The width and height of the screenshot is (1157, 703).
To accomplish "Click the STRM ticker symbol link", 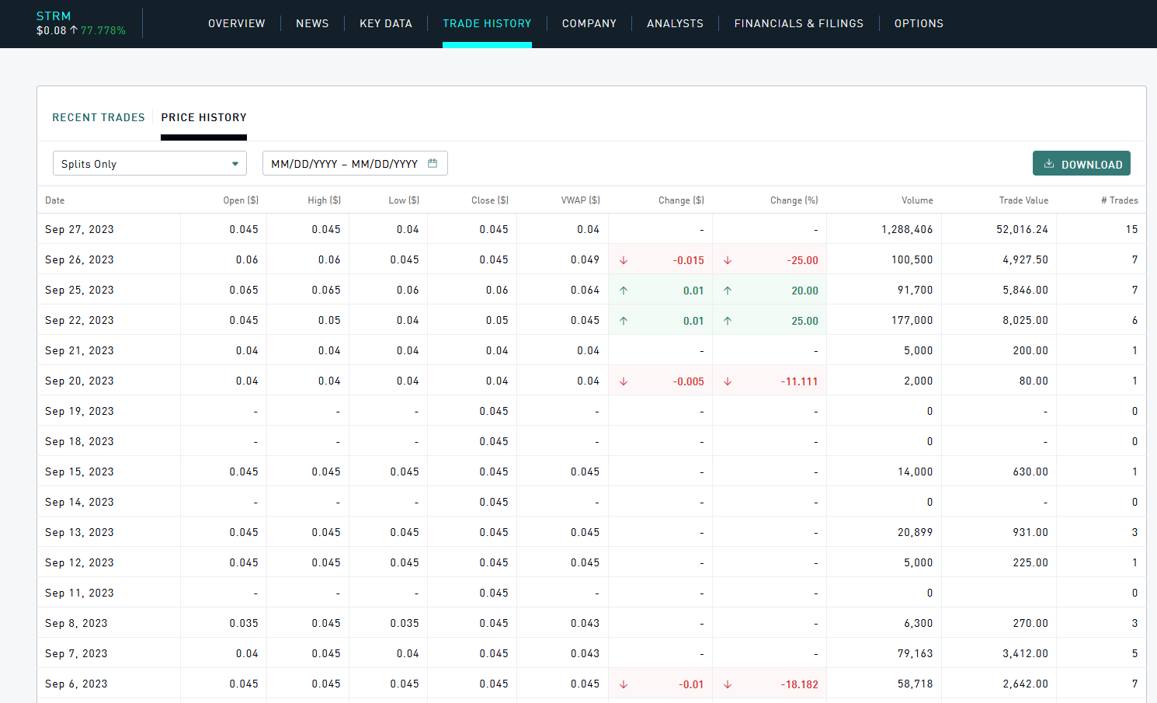I will (54, 16).
